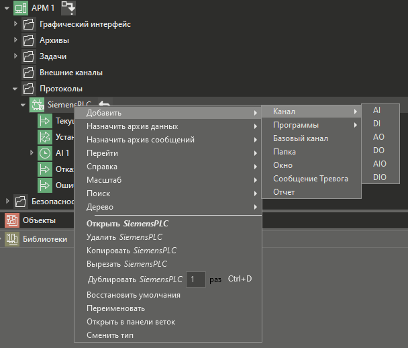The width and height of the screenshot is (408, 348).
Task: Open Назначить архив данных submenu
Action: [x=168, y=126]
